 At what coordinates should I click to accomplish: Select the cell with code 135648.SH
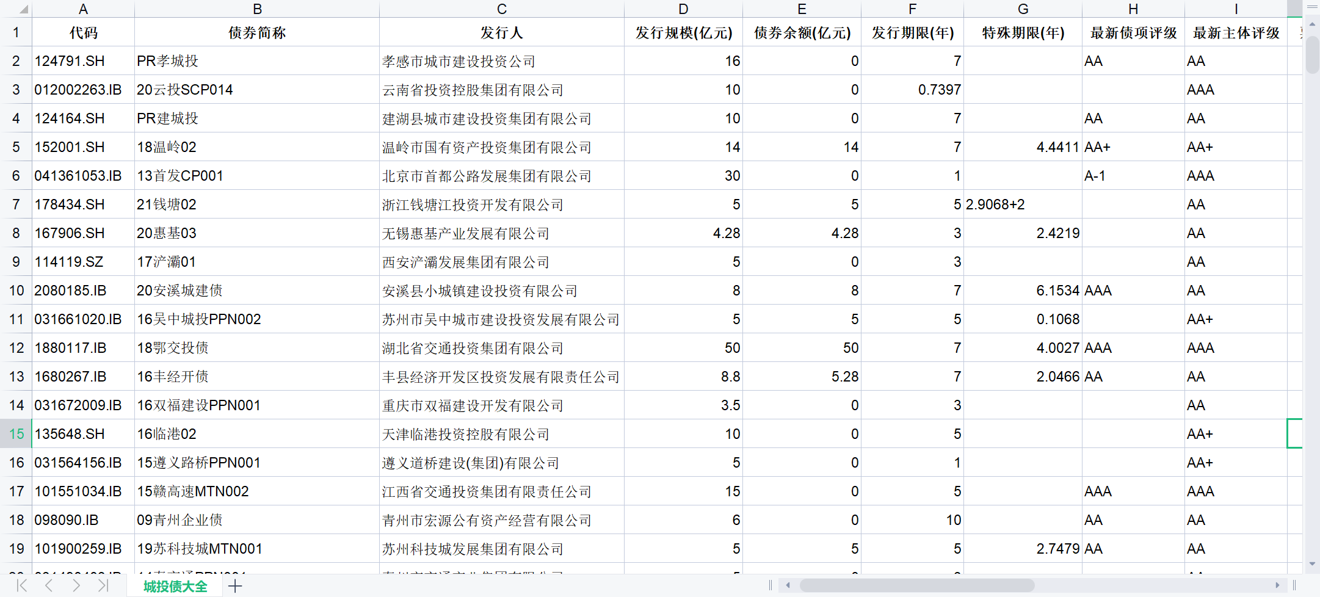click(84, 434)
